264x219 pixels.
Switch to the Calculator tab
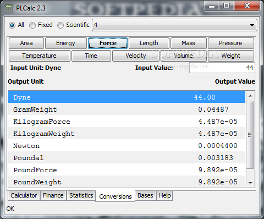24,195
